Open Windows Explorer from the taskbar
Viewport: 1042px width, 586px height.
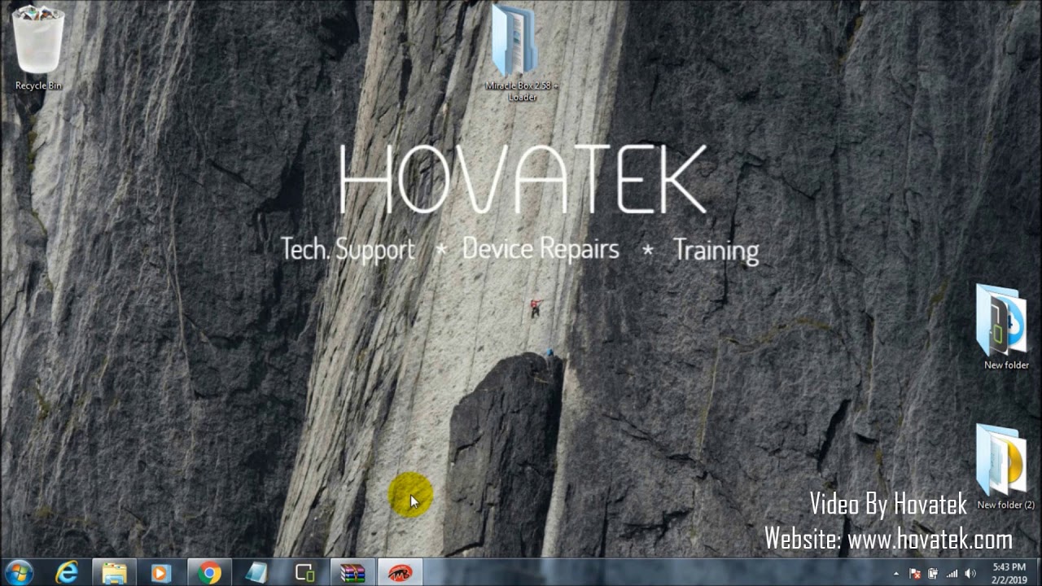tap(115, 573)
